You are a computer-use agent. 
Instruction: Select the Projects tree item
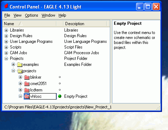coord(17,58)
